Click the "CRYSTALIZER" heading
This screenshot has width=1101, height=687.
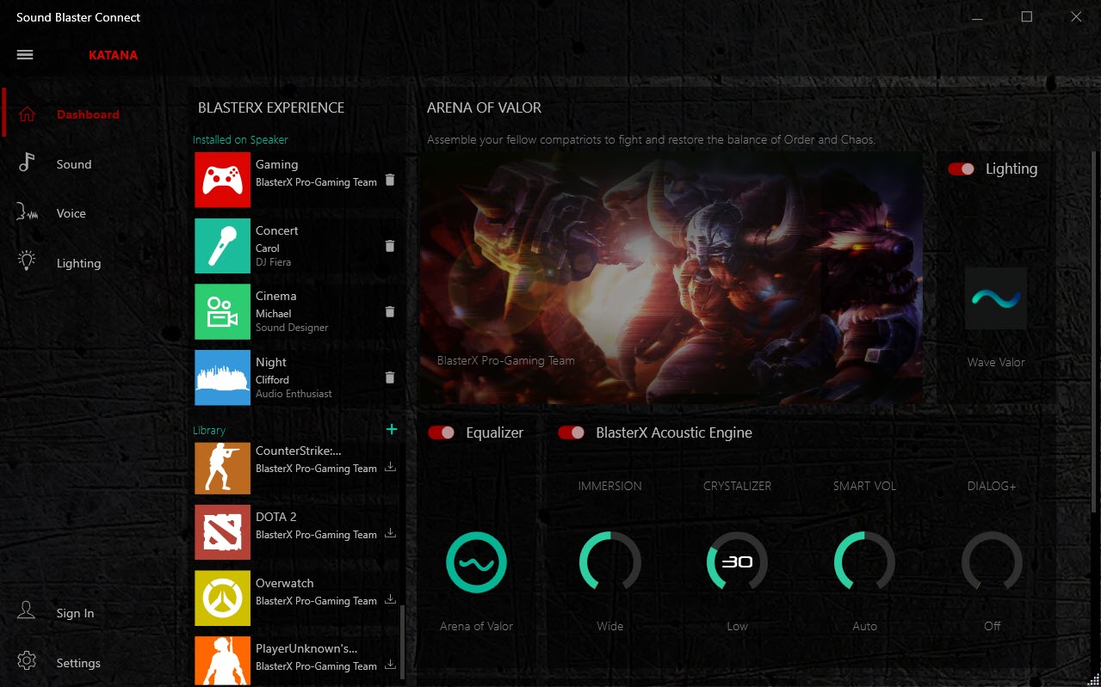coord(737,486)
